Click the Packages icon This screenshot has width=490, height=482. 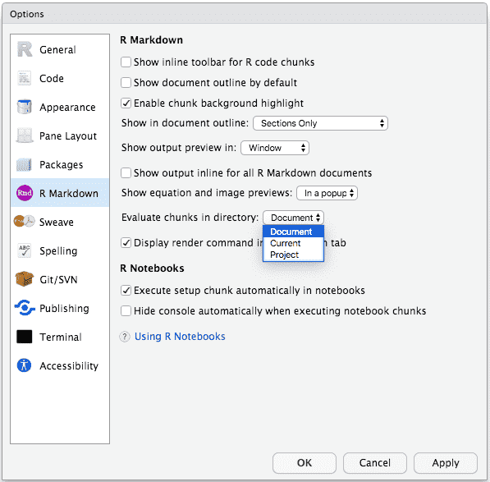point(24,164)
